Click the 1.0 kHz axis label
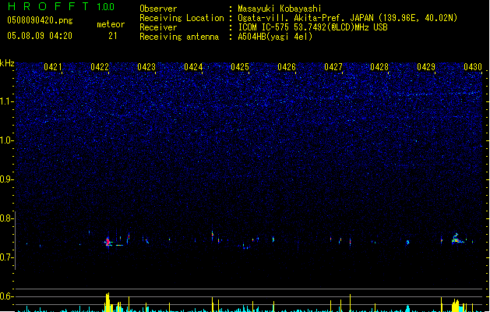Image resolution: width=490 pixels, height=312 pixels. (7, 140)
